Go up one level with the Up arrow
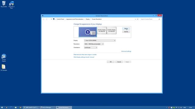The width and height of the screenshot is (195, 109). tap(51, 19)
